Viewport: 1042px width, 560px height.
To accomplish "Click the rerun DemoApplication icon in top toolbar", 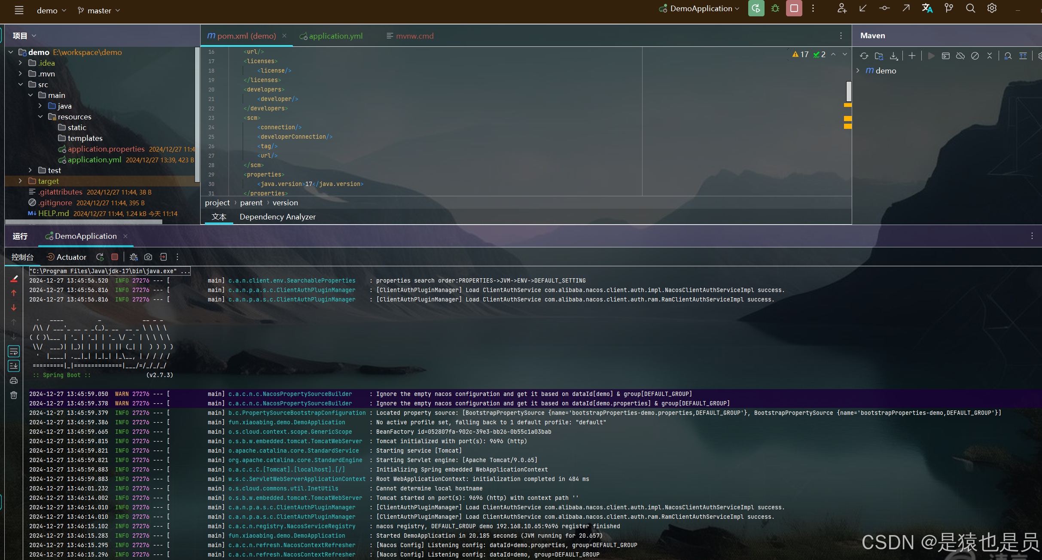I will click(x=756, y=9).
